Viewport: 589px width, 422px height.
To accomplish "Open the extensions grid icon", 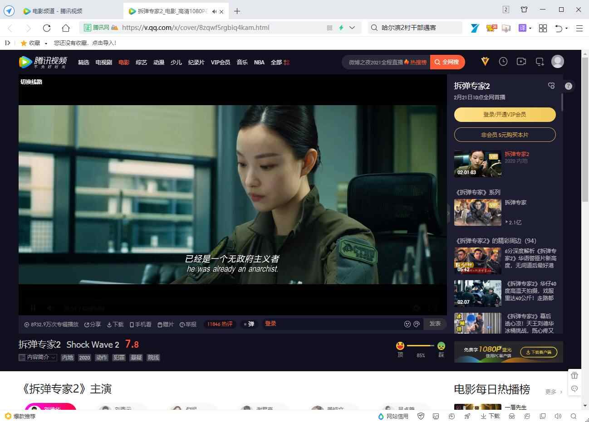I will tap(543, 28).
